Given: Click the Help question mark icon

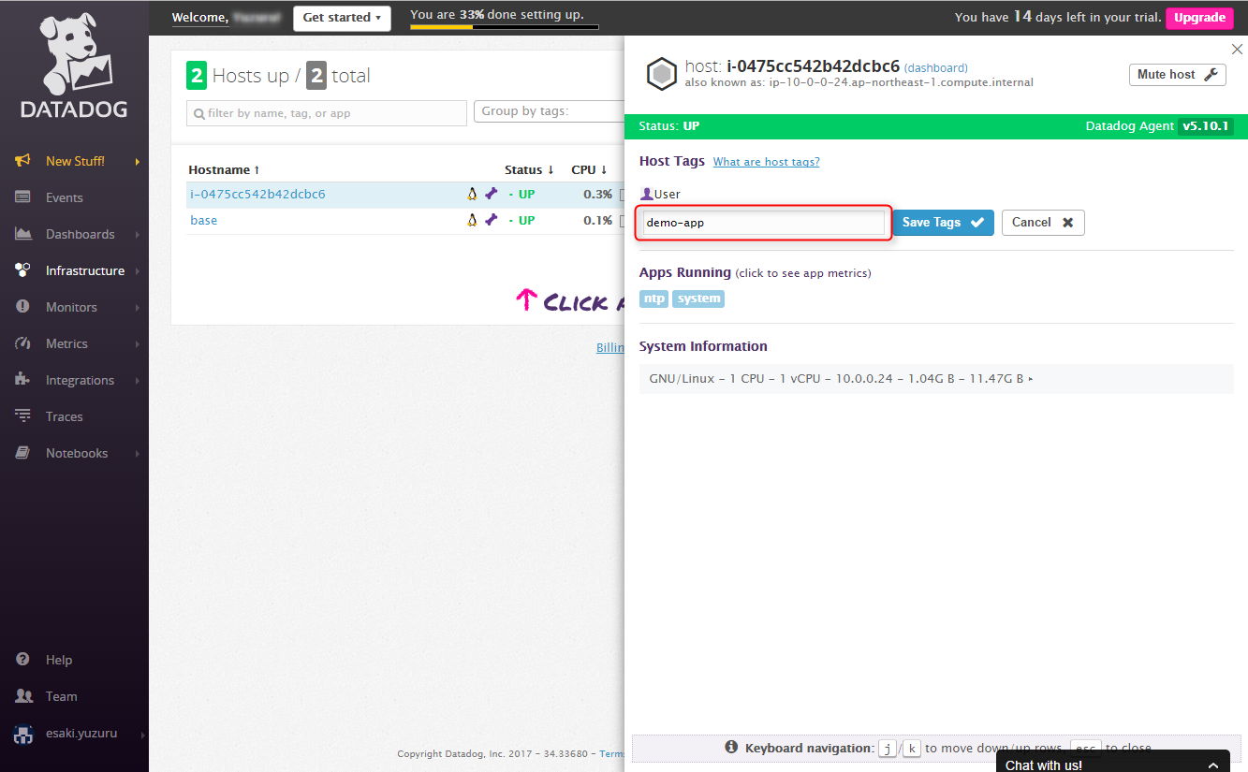Looking at the screenshot, I should (23, 660).
